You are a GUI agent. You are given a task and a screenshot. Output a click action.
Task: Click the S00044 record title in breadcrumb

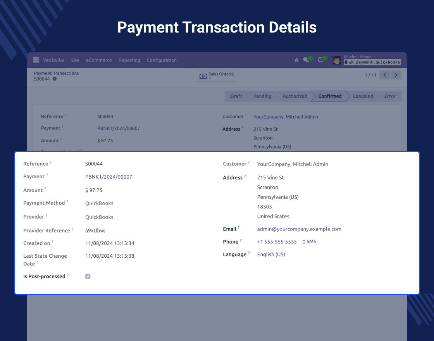[42, 79]
